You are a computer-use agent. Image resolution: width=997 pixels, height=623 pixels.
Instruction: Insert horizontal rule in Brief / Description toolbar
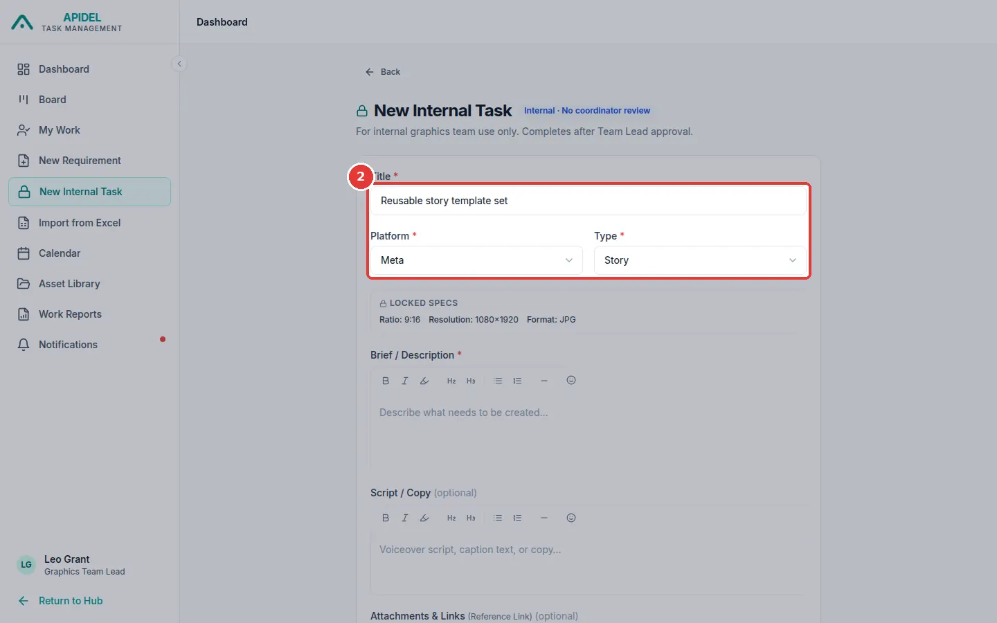click(x=544, y=381)
